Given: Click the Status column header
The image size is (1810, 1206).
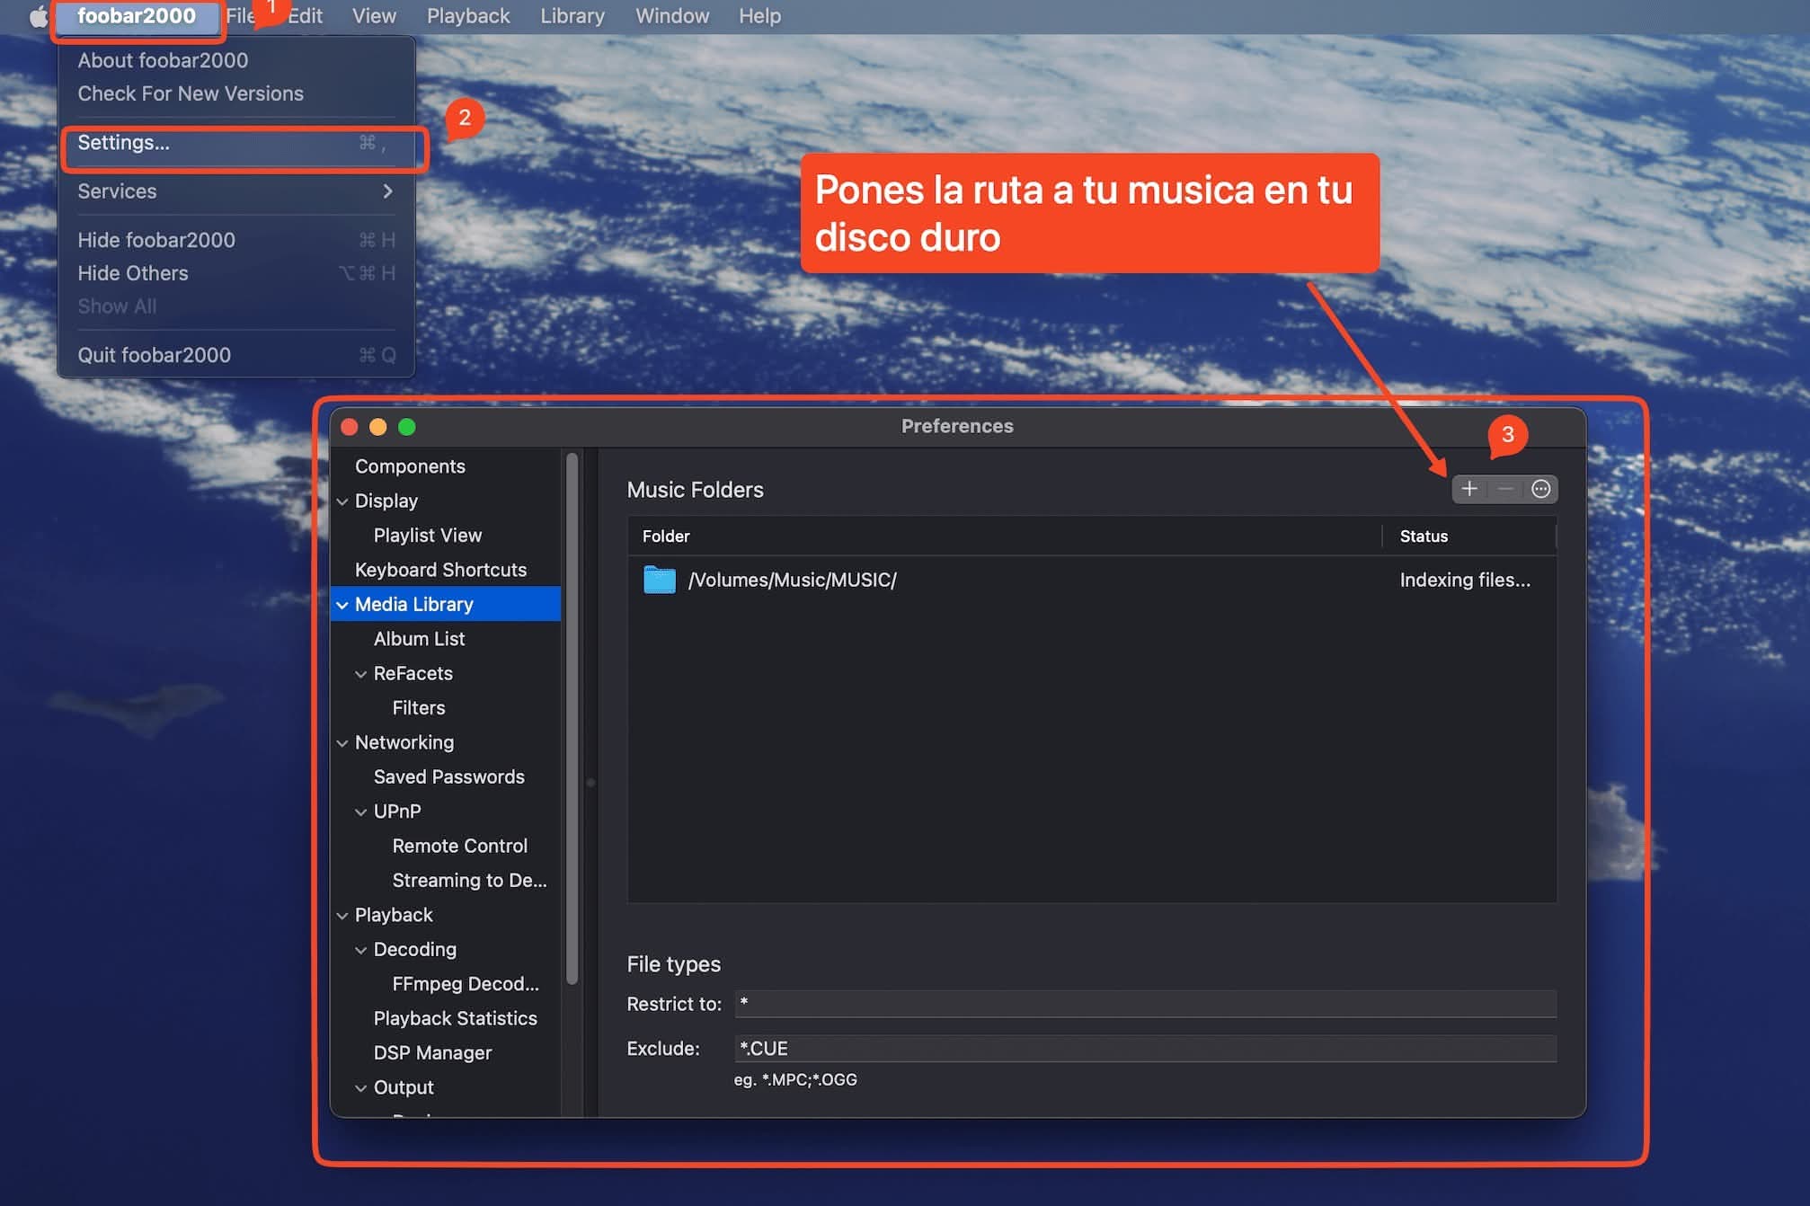Looking at the screenshot, I should click(1468, 536).
